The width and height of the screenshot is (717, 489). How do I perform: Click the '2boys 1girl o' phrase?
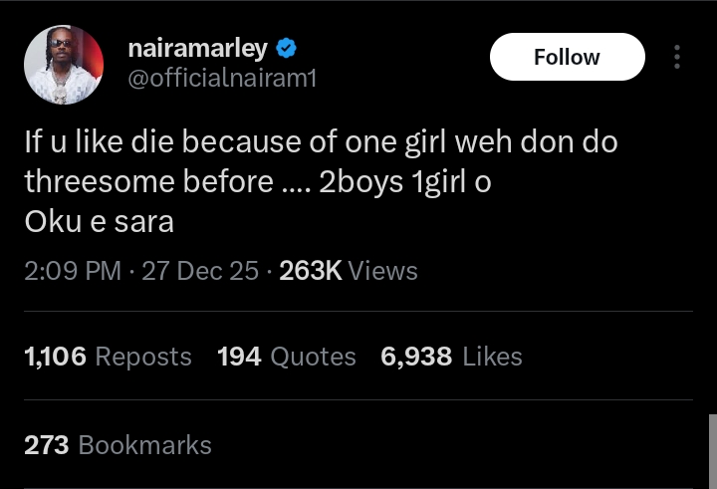point(404,182)
